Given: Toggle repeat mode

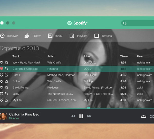Looking at the screenshot, I should click(x=143, y=116).
